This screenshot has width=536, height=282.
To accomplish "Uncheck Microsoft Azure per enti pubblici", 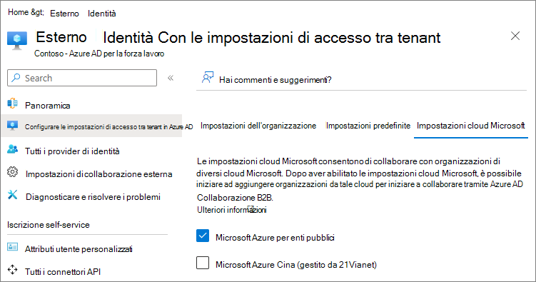I will (203, 236).
